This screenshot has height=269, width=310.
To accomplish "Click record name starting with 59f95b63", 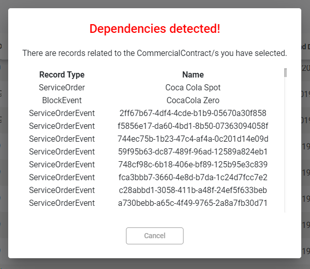I will [193, 151].
